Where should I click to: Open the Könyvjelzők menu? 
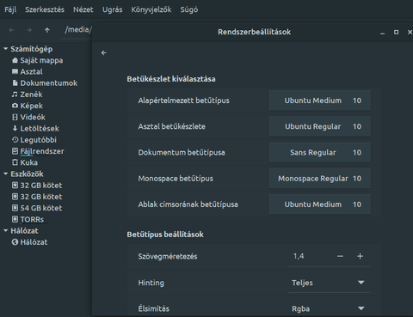click(x=151, y=9)
